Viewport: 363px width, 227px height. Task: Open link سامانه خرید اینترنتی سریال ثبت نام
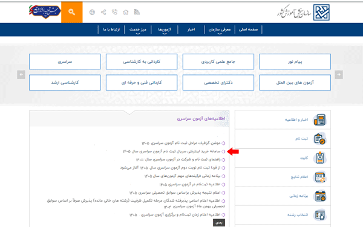click(x=172, y=152)
